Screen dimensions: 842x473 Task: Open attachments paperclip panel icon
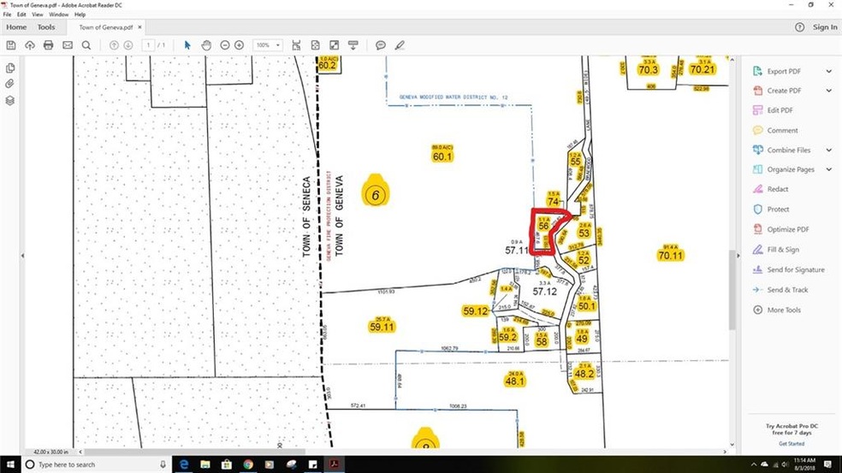coord(9,84)
